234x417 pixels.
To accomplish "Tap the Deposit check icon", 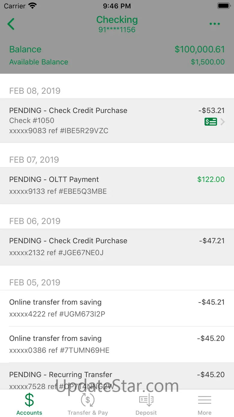I will [146, 400].
